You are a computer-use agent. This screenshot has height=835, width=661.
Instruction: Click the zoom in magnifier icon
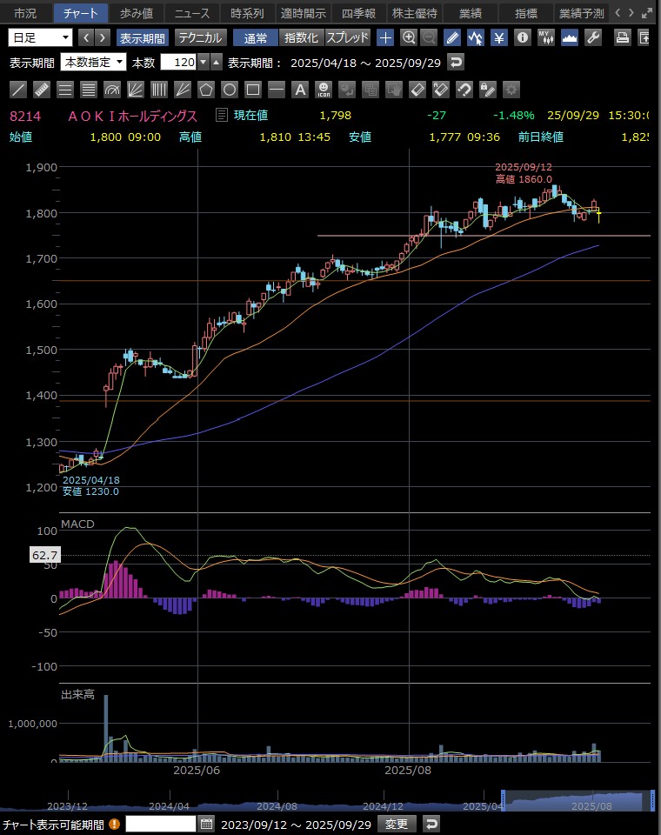click(409, 37)
